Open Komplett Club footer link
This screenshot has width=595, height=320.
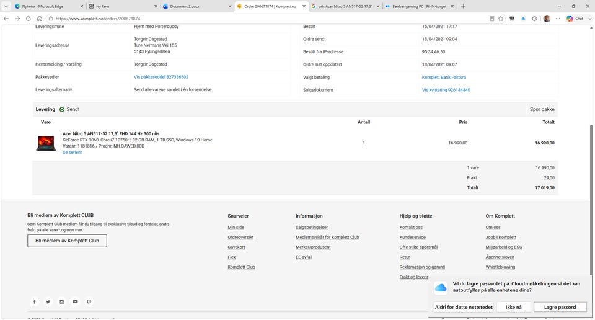pos(241,267)
